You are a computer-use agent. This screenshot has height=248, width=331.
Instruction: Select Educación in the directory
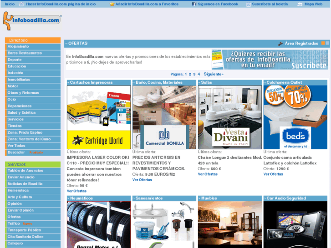tap(33, 66)
